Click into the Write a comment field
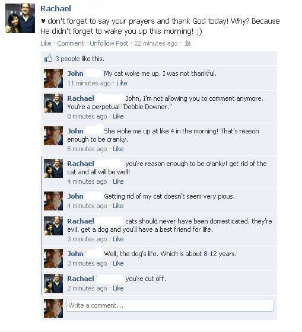This screenshot has width=302, height=332. click(170, 305)
